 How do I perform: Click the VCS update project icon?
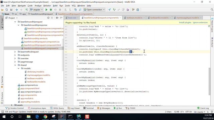110,10
